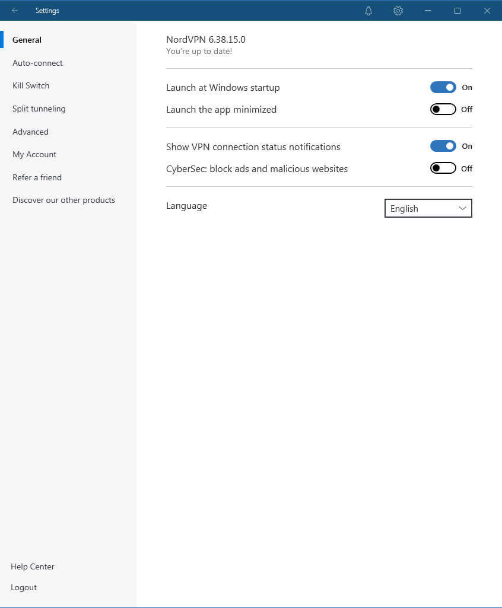Screen dimensions: 502x608
Task: Click the Settings title in header
Action: click(x=47, y=11)
